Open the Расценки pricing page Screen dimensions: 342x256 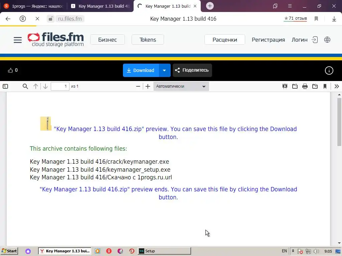[x=225, y=40]
